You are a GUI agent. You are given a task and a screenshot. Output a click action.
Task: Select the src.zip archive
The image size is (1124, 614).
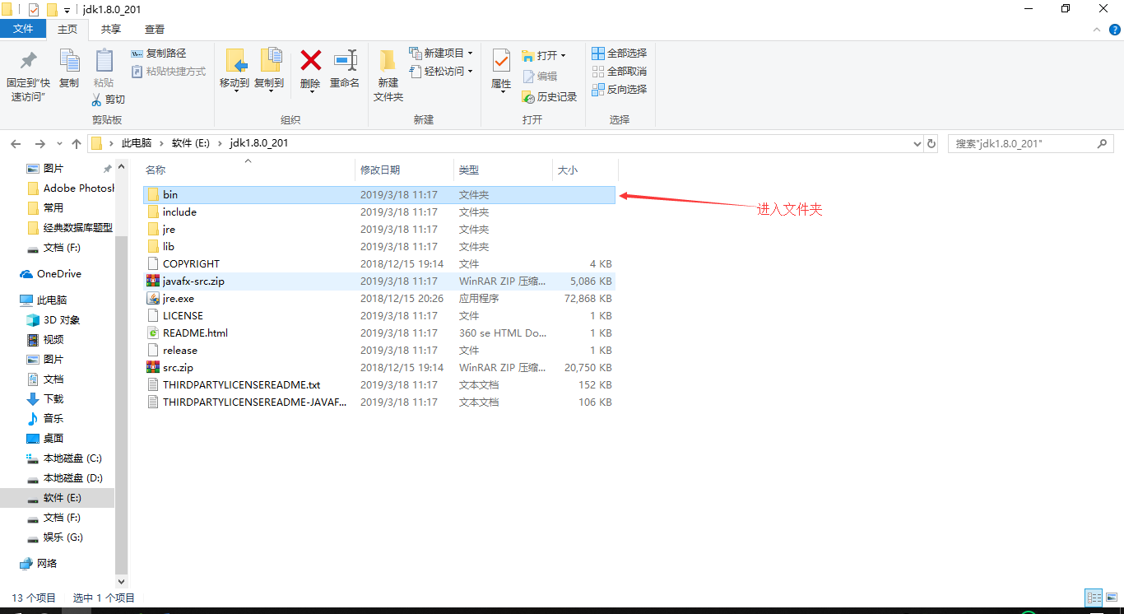(x=379, y=368)
